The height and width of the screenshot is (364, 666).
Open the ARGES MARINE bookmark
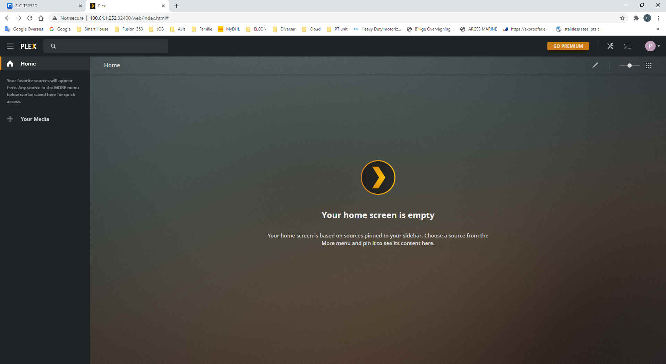click(479, 29)
